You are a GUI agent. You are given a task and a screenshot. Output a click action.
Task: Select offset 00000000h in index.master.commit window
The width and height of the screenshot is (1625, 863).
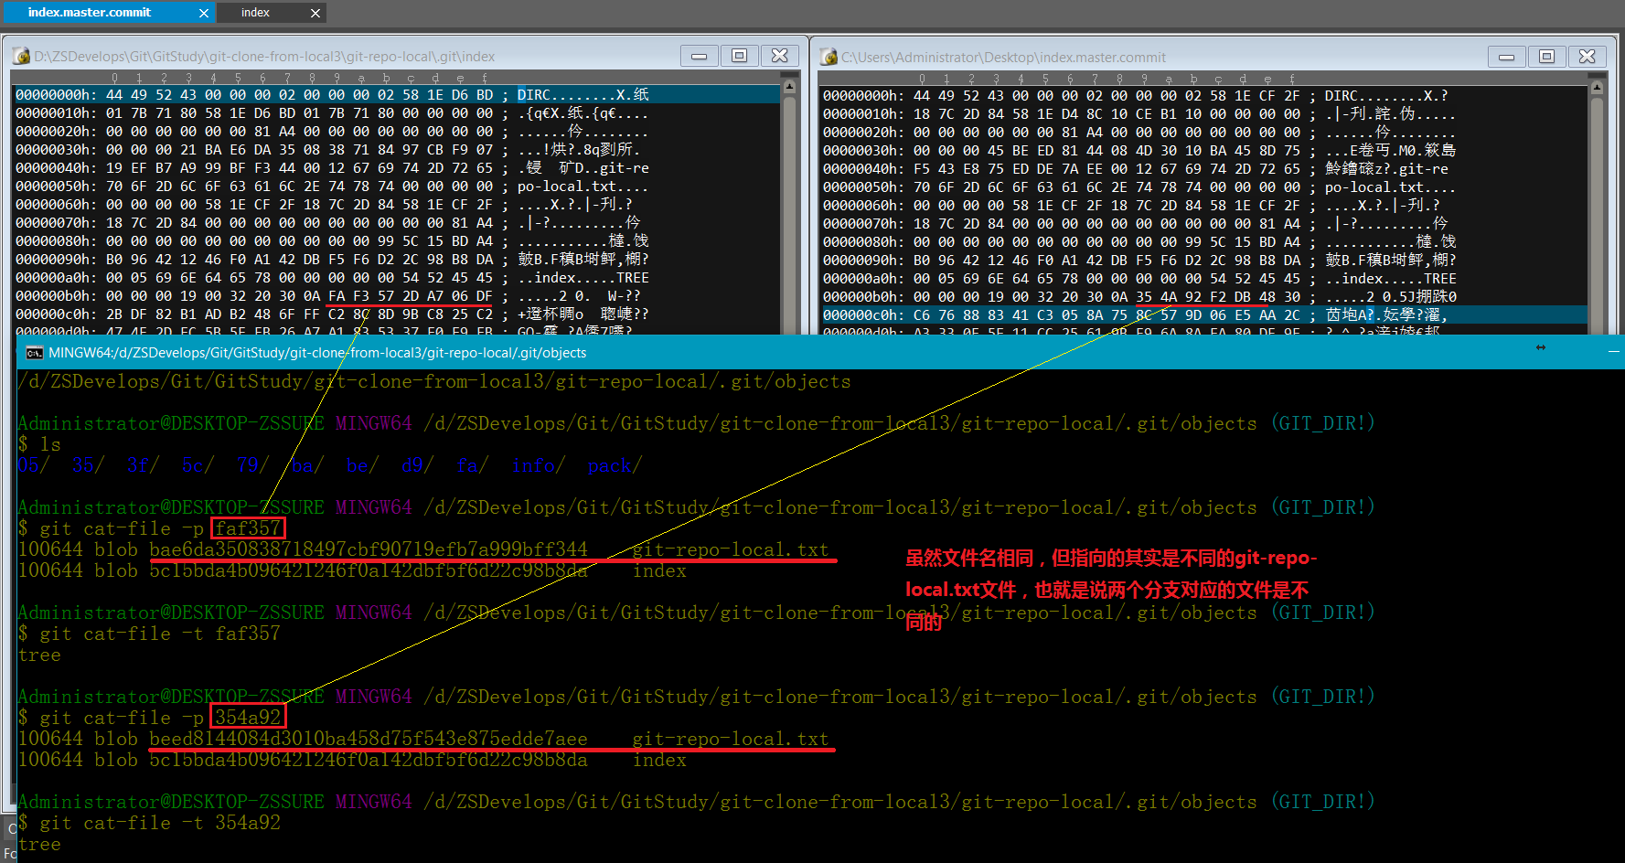862,95
